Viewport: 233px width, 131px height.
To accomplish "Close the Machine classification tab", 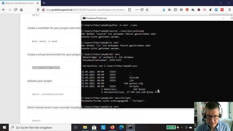I will 38,3.
